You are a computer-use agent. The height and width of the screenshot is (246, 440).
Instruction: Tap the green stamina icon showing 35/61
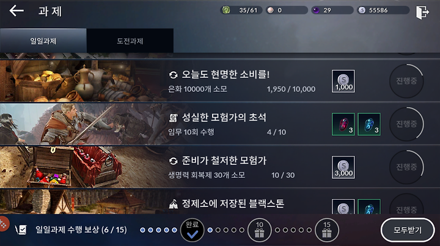226,10
